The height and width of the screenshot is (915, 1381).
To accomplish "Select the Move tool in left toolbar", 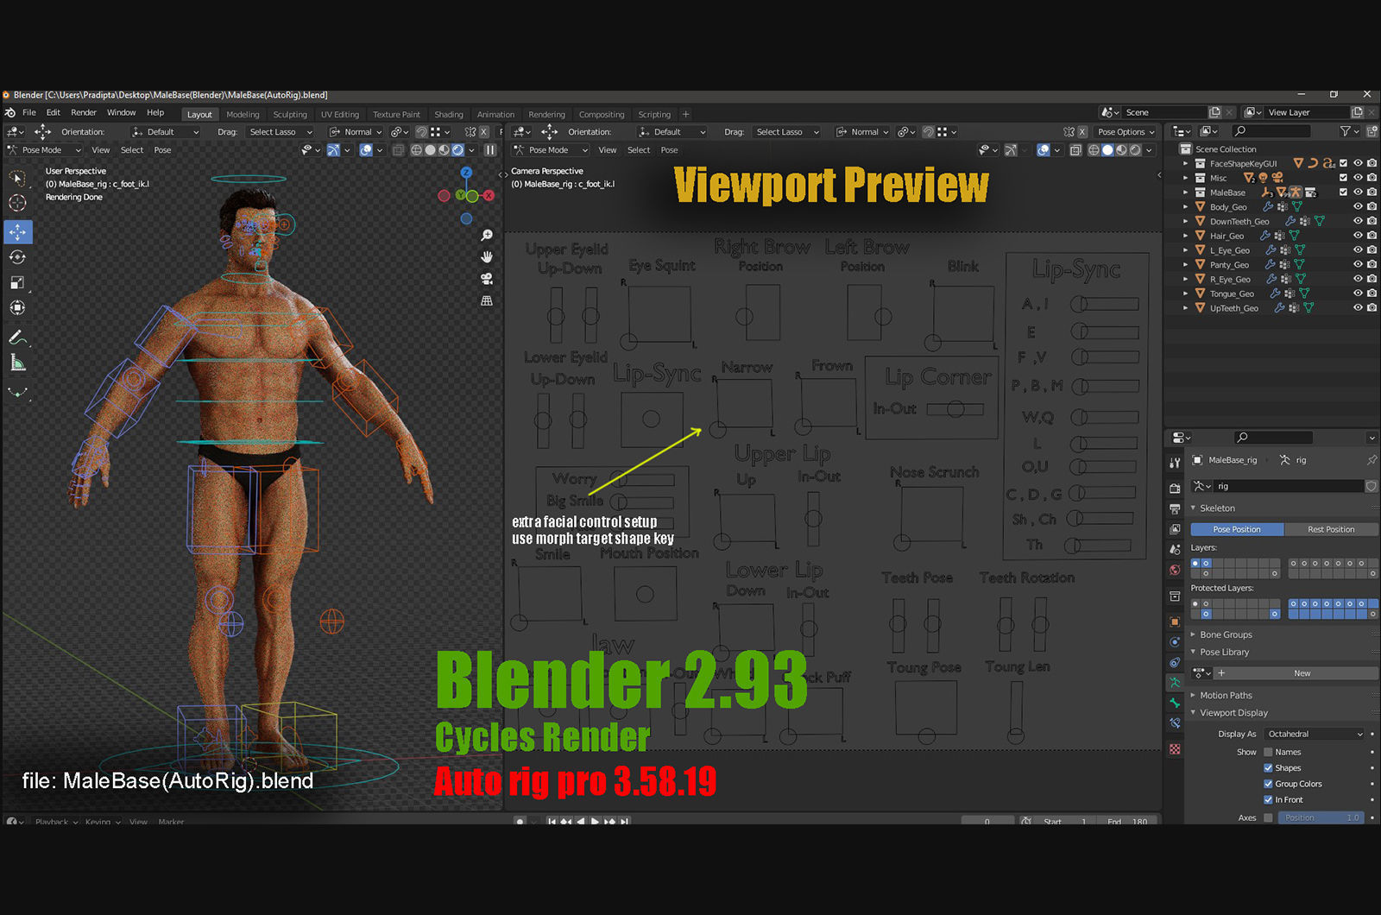I will pos(17,231).
